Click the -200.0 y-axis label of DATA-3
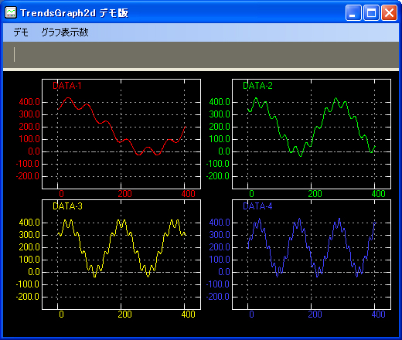 [28, 297]
